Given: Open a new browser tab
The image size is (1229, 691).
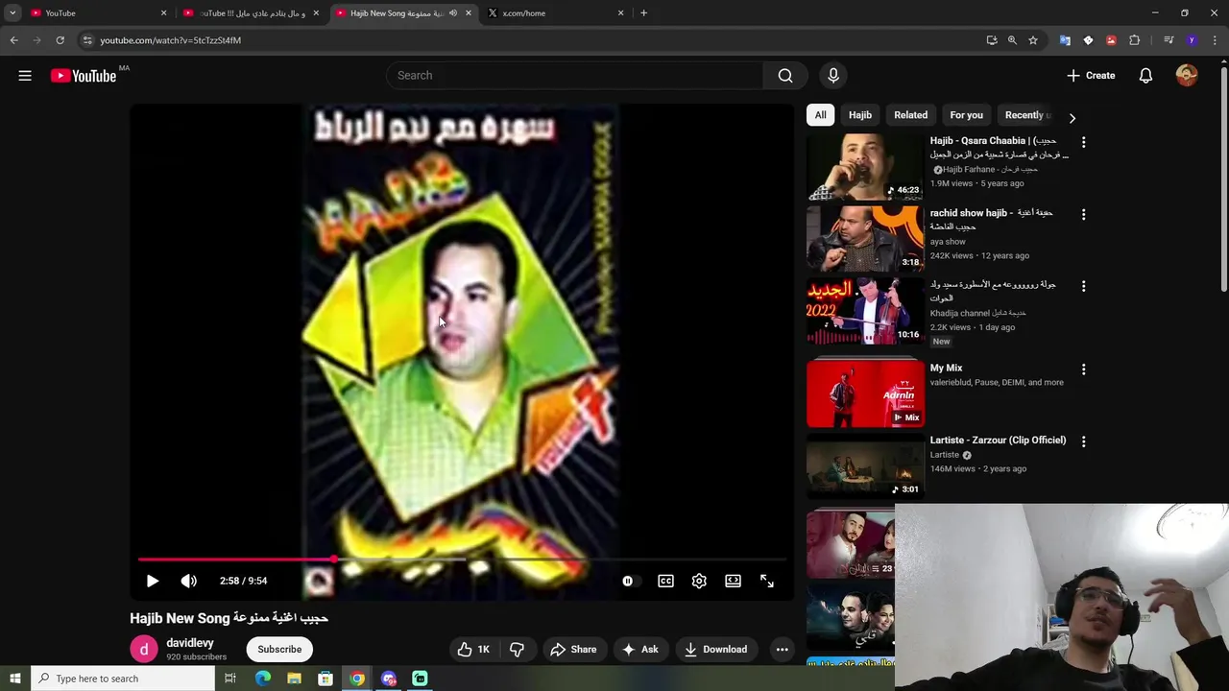Looking at the screenshot, I should pos(643,13).
